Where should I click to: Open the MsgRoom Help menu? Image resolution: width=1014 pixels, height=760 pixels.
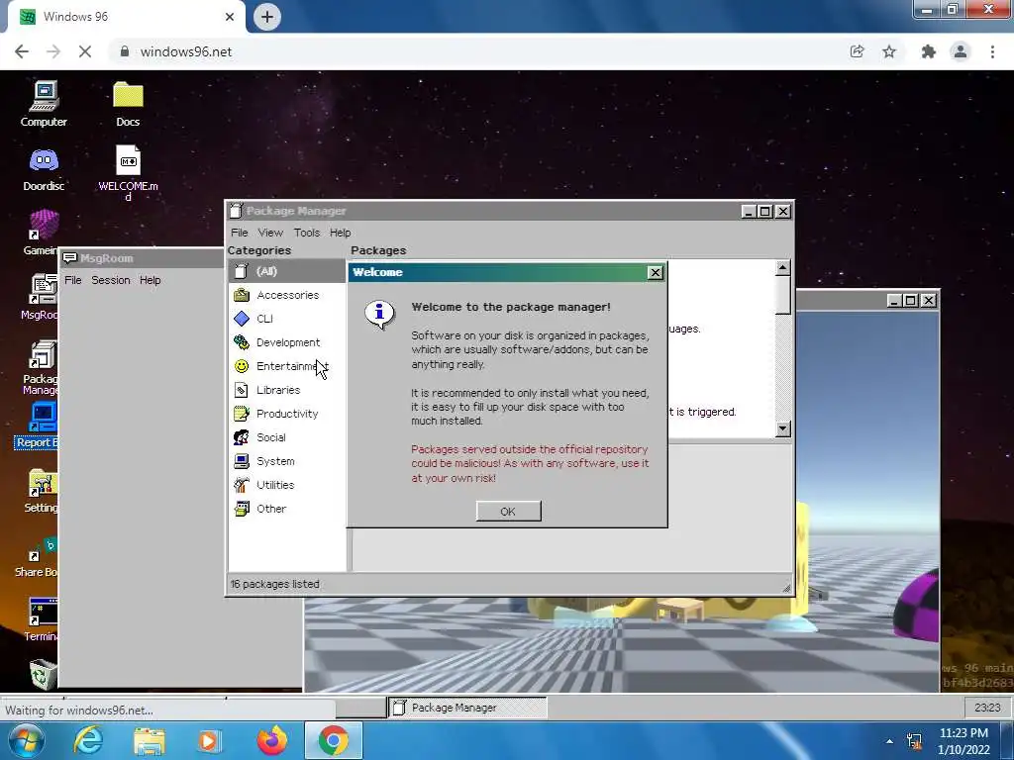pyautogui.click(x=151, y=280)
